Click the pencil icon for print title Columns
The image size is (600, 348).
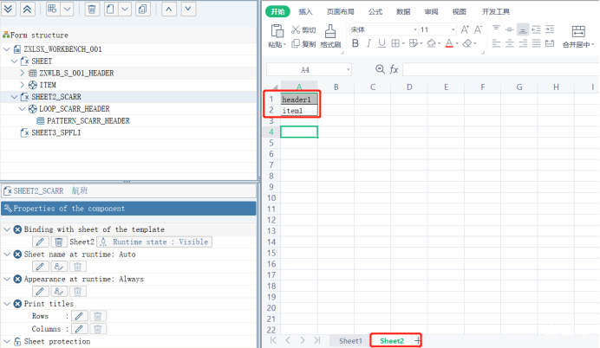[x=79, y=328]
